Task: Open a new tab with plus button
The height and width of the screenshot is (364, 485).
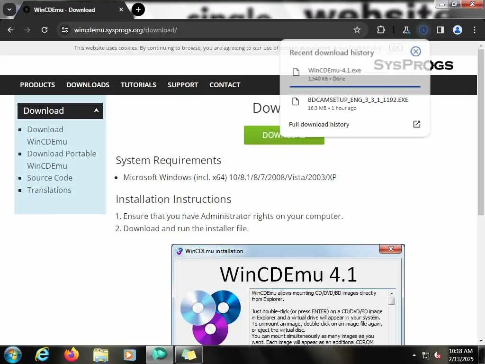Action: (x=138, y=9)
